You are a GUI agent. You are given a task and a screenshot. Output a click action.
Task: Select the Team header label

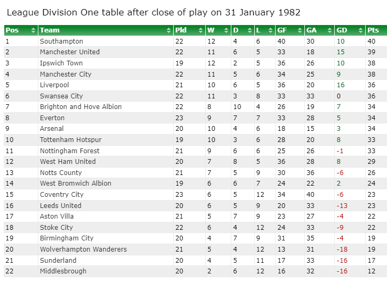pyautogui.click(x=50, y=30)
